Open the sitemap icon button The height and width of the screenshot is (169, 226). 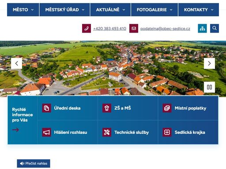202,28
